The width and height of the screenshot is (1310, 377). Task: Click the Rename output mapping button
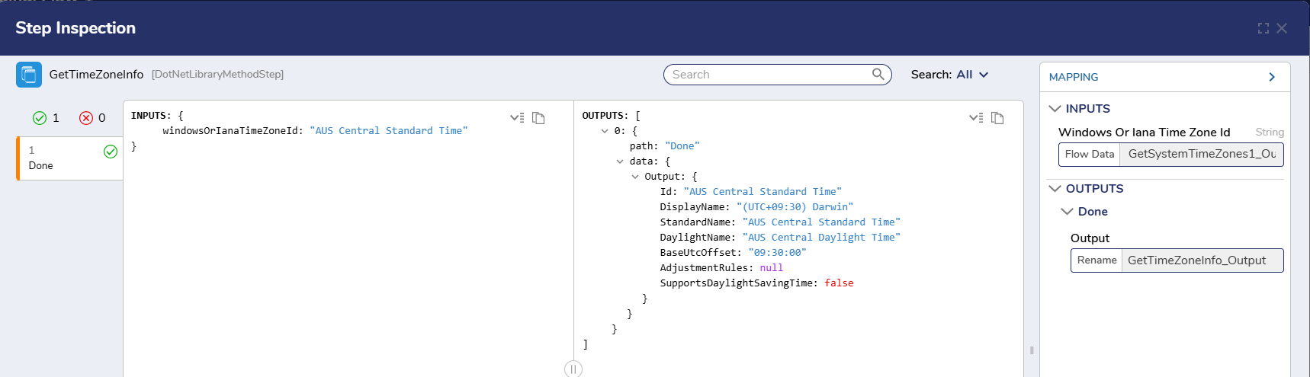[x=1096, y=260]
